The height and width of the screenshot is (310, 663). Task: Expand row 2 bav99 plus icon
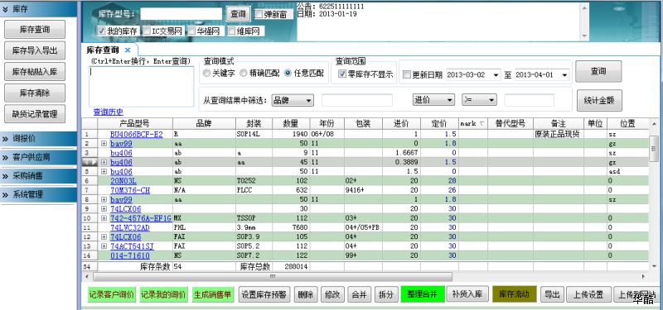click(x=104, y=144)
